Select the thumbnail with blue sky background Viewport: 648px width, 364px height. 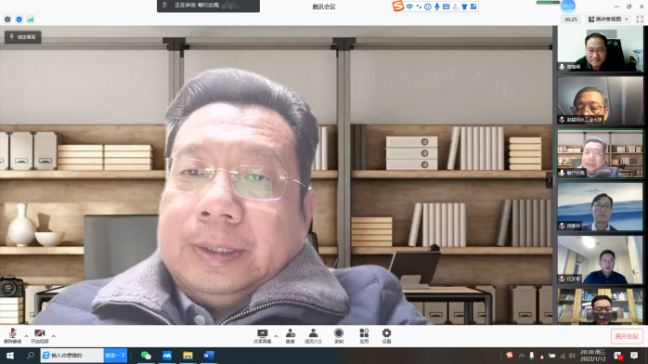pyautogui.click(x=600, y=206)
